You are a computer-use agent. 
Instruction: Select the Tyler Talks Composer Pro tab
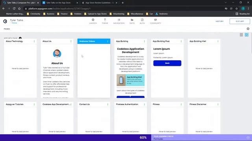[x=21, y=3]
